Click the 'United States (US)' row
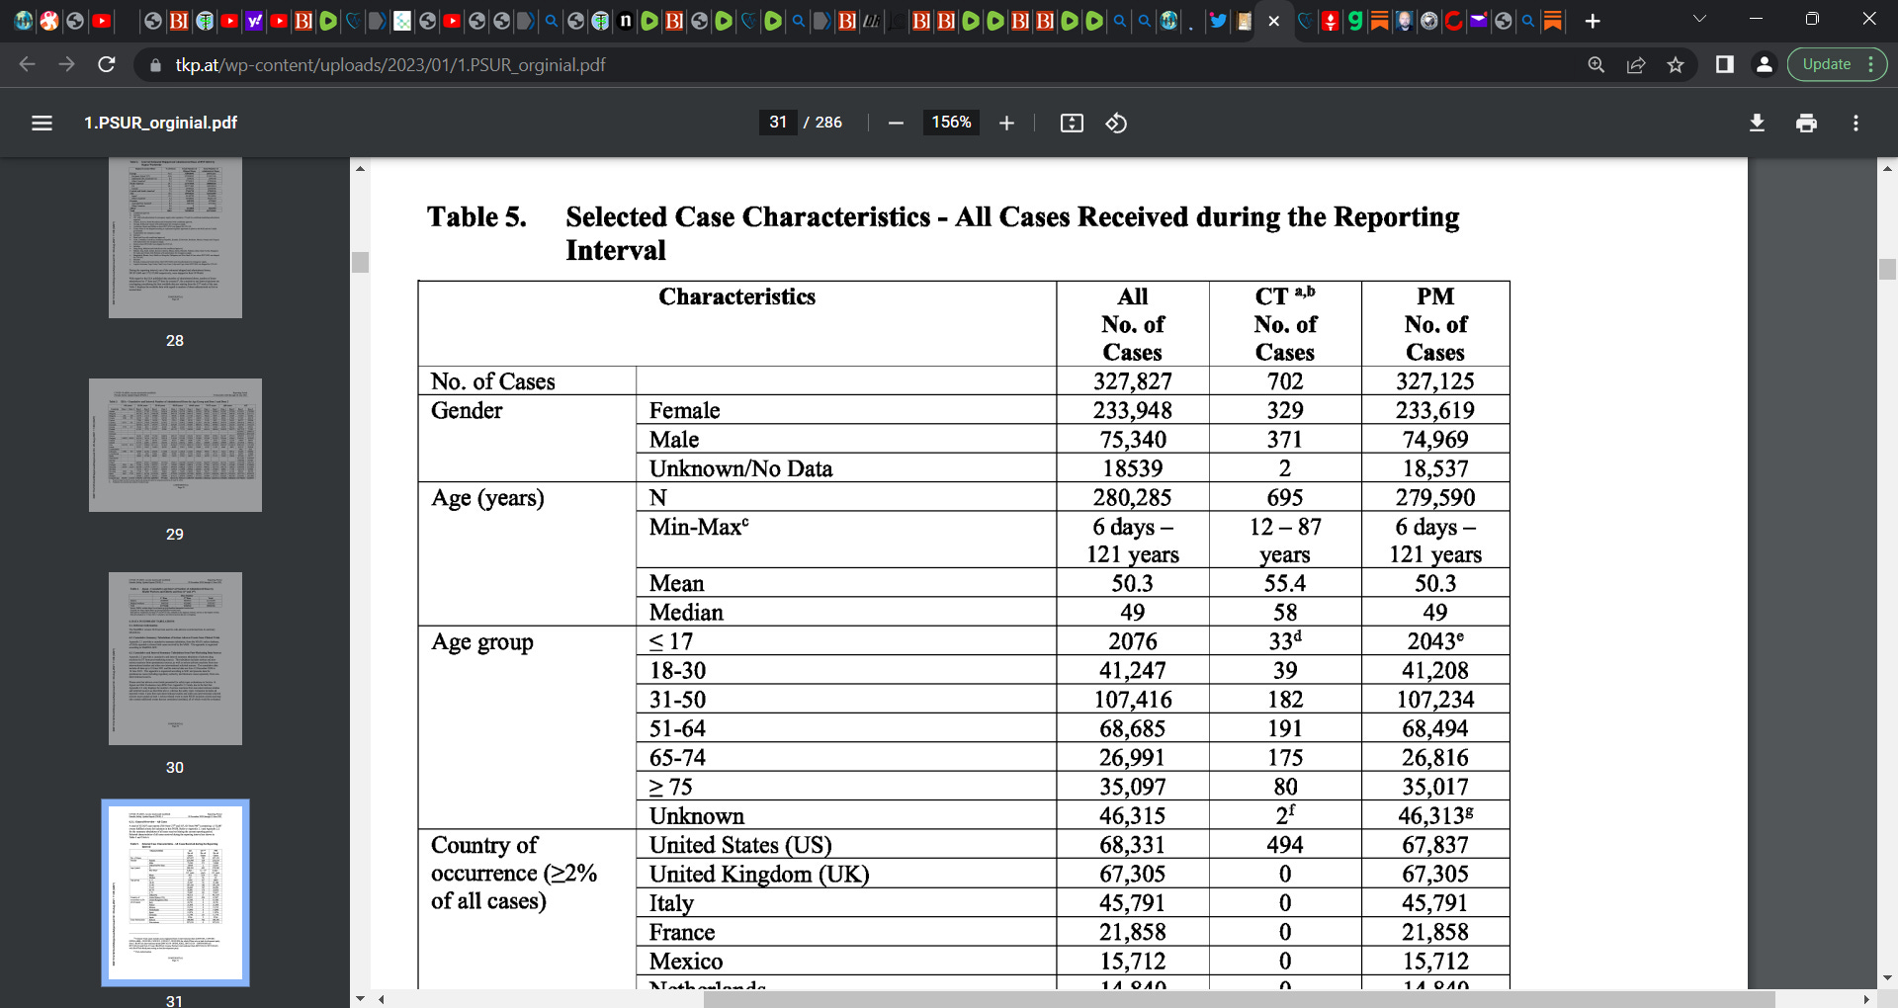 coord(740,845)
